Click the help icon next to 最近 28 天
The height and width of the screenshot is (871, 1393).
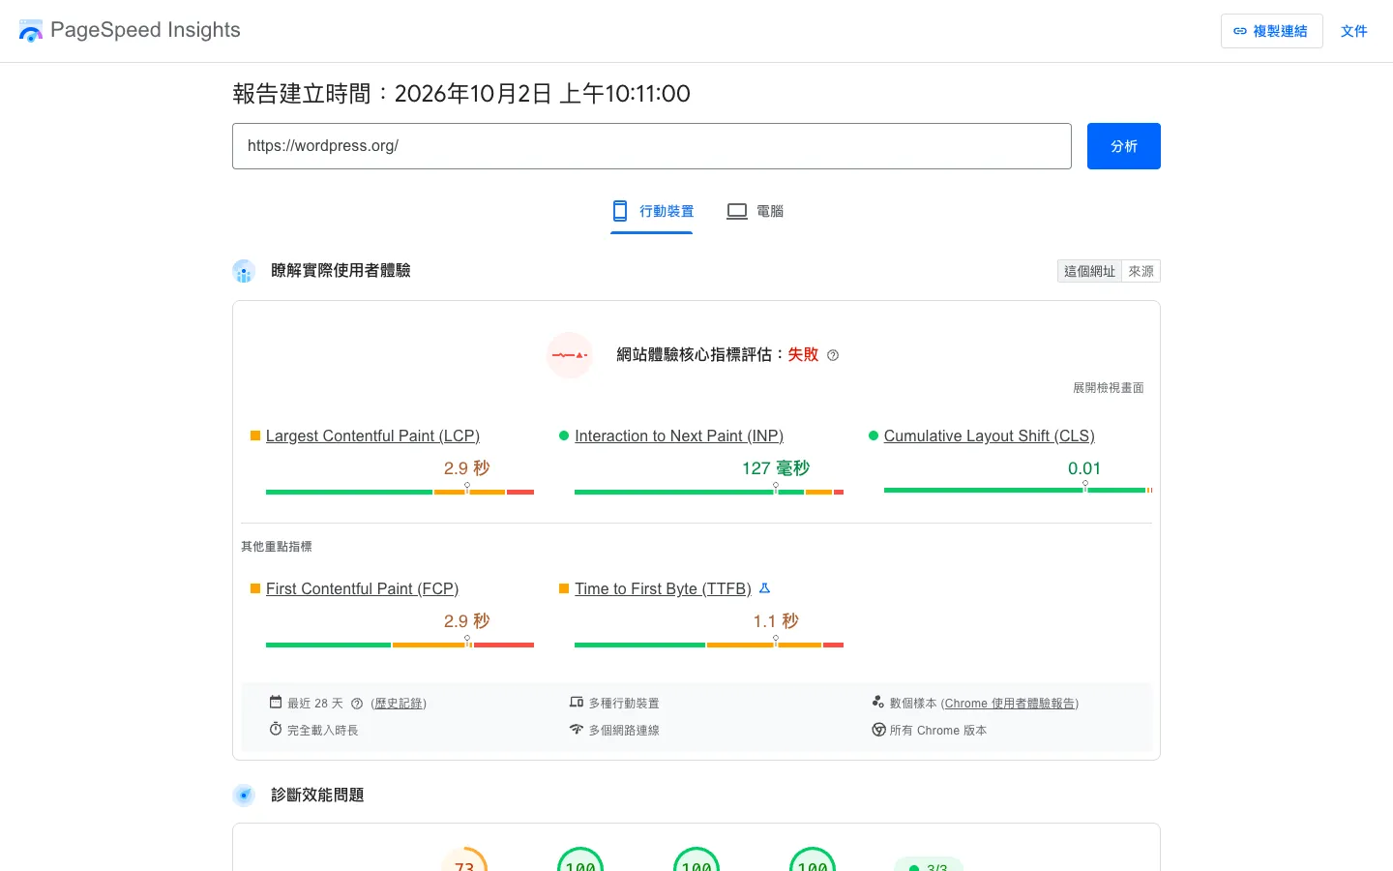click(357, 704)
